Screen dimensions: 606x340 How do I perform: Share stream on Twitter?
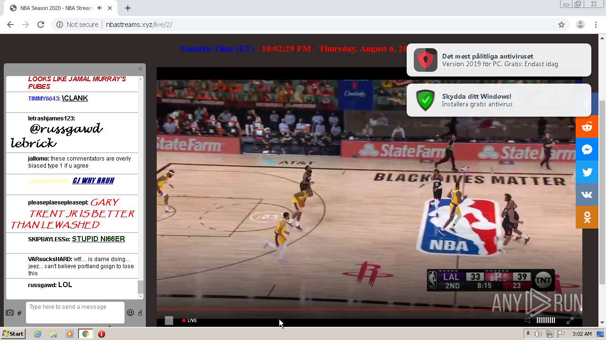587,172
